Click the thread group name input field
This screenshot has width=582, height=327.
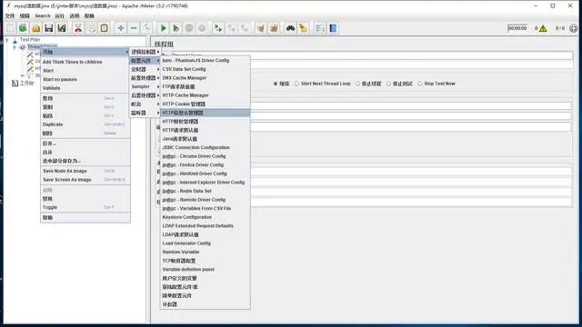pos(372,55)
